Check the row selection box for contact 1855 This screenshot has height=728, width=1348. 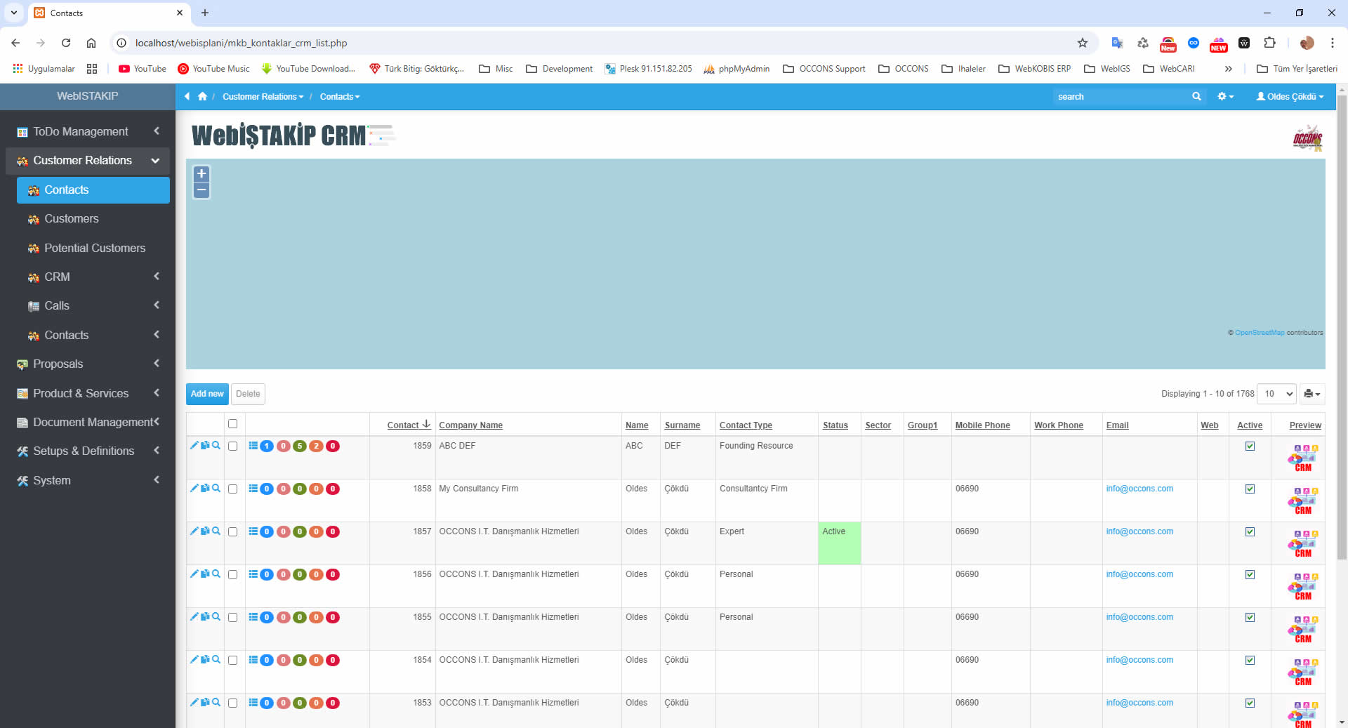pos(232,617)
